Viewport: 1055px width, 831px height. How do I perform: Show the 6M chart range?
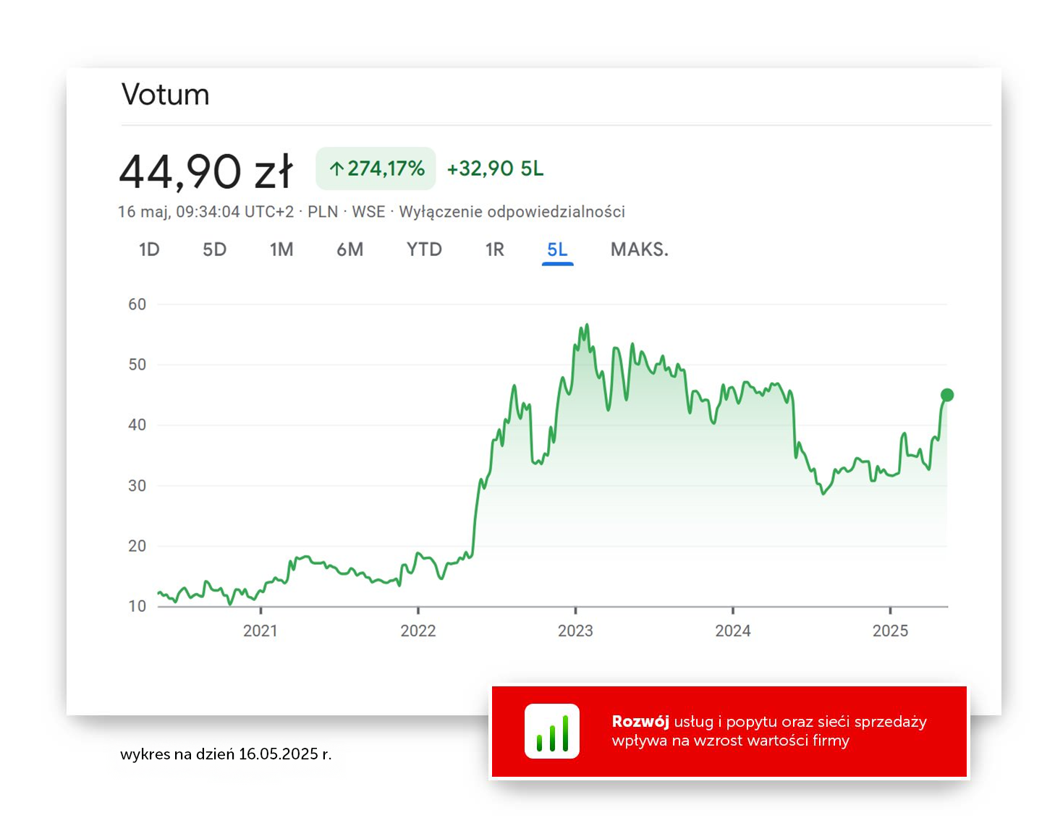(349, 250)
